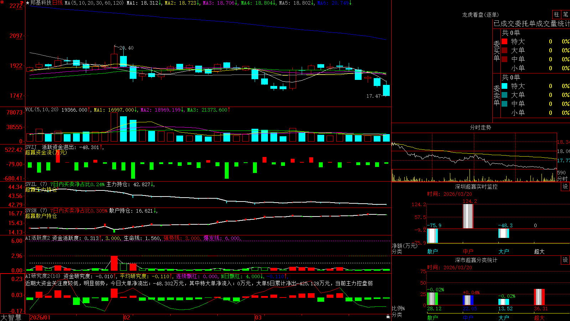Click the bright red 特大 buy-order swatch
Image resolution: width=570 pixels, height=321 pixels.
point(504,41)
